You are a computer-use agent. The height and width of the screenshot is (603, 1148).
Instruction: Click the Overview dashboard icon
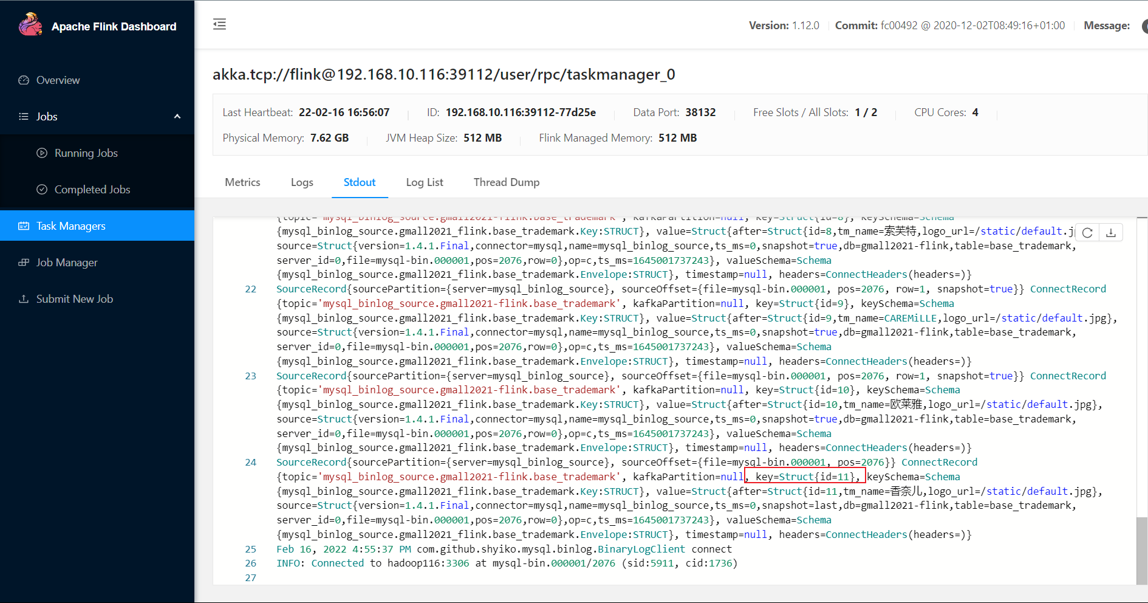[24, 80]
